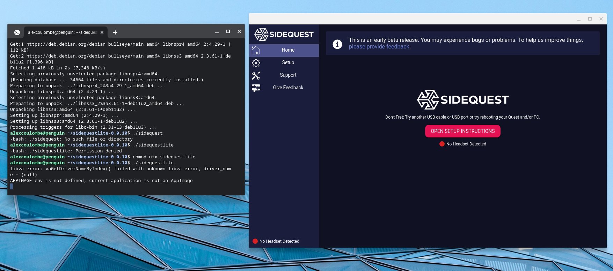Click the info icon in beta banner
The height and width of the screenshot is (271, 613).
tap(337, 44)
